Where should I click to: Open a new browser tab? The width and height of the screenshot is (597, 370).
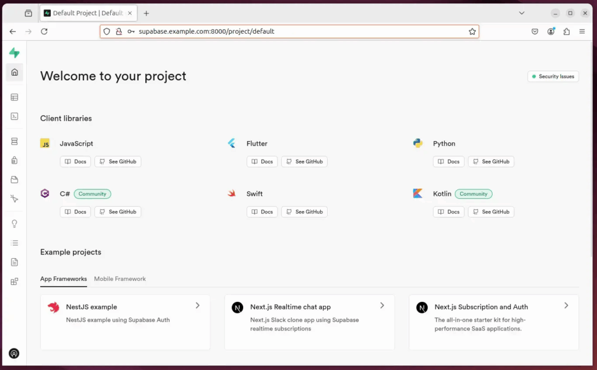146,13
